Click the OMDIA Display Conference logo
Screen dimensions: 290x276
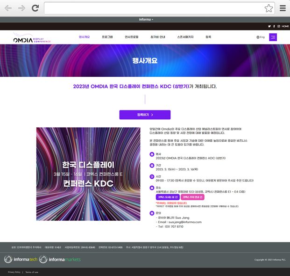[32, 38]
